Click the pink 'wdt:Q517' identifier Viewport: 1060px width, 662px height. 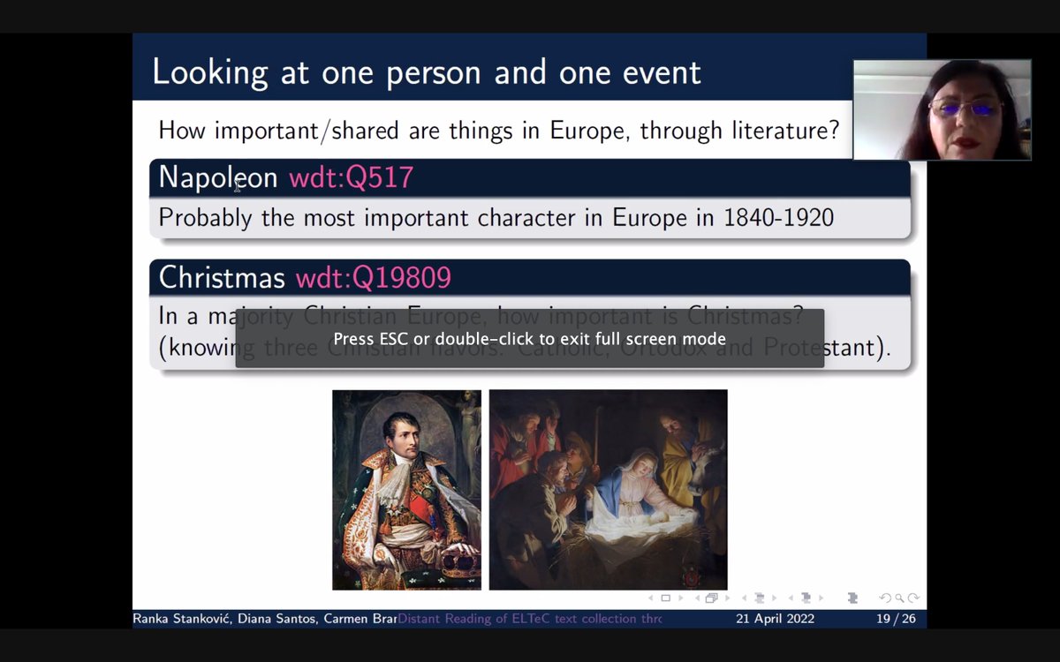click(351, 177)
